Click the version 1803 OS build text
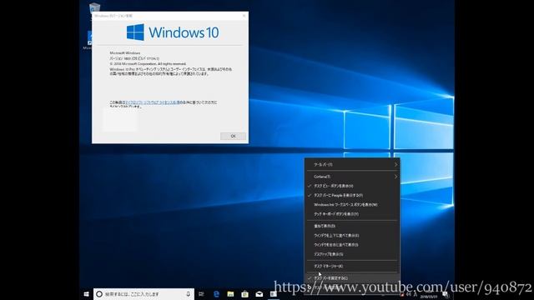Image resolution: width=534 pixels, height=300 pixels. coord(134,58)
